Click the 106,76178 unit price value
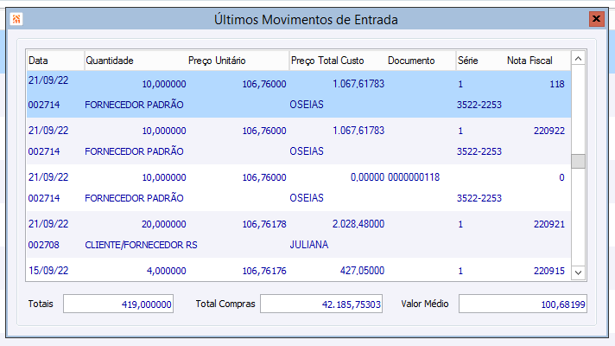The height and width of the screenshot is (346, 615). click(264, 224)
